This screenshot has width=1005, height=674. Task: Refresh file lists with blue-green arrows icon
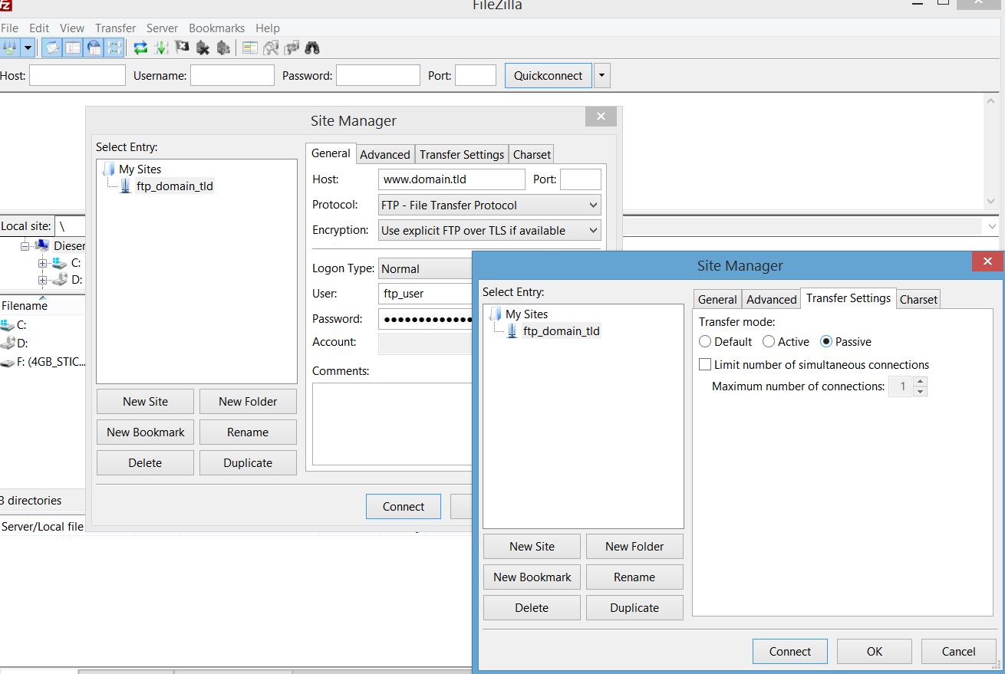(140, 48)
